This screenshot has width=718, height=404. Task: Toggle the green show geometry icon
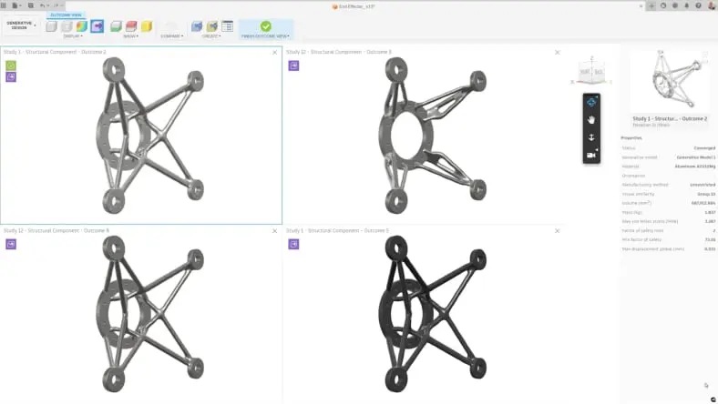point(116,26)
